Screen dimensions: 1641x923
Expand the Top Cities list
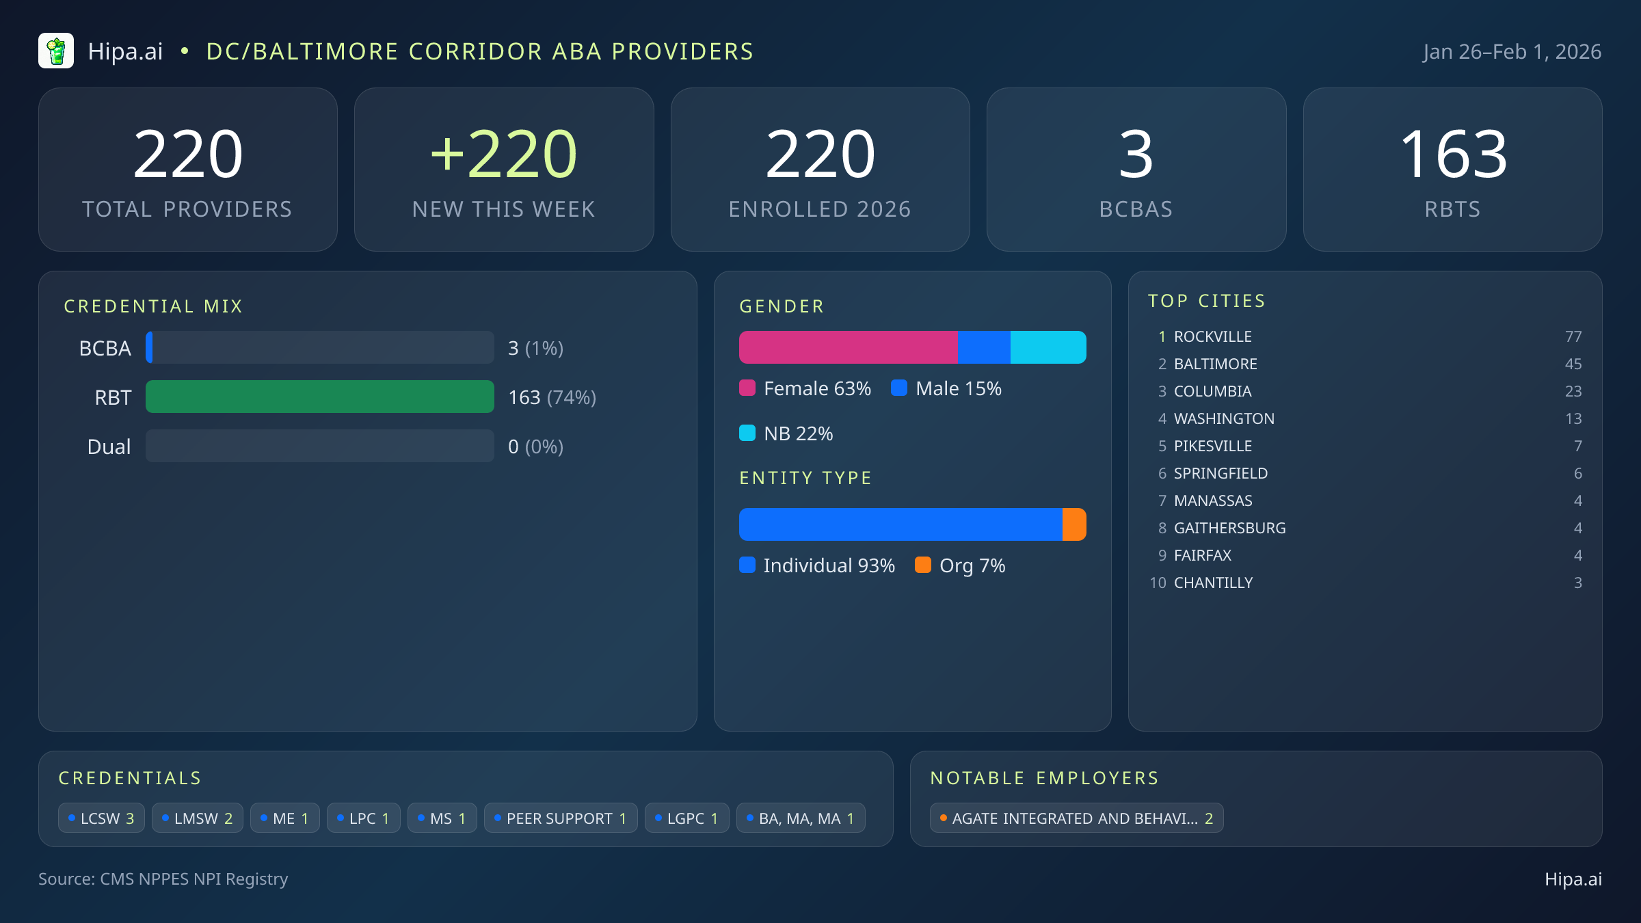coord(1206,300)
